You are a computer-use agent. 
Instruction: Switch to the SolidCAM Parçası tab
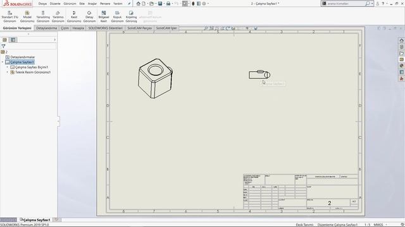click(139, 28)
